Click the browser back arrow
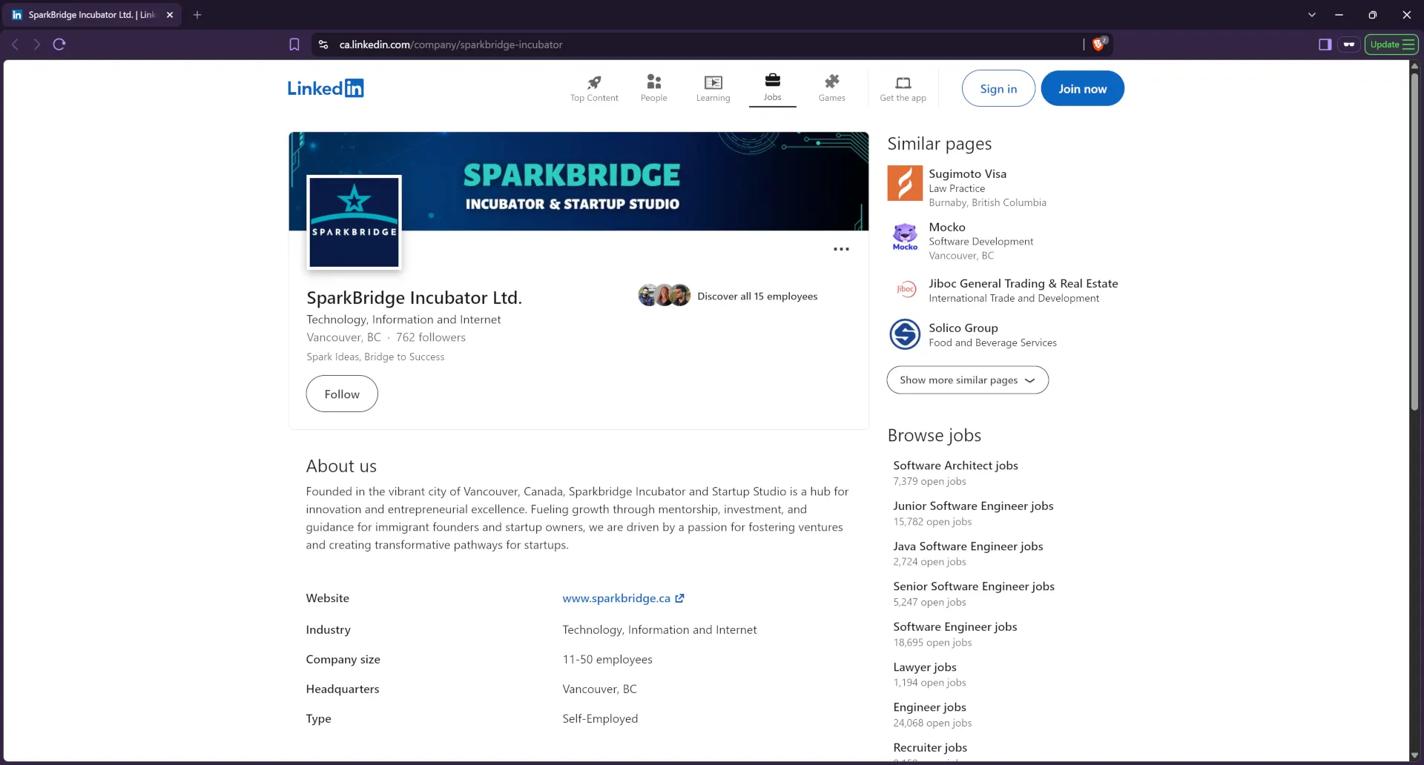Screen dimensions: 1424x765 [x=15, y=44]
